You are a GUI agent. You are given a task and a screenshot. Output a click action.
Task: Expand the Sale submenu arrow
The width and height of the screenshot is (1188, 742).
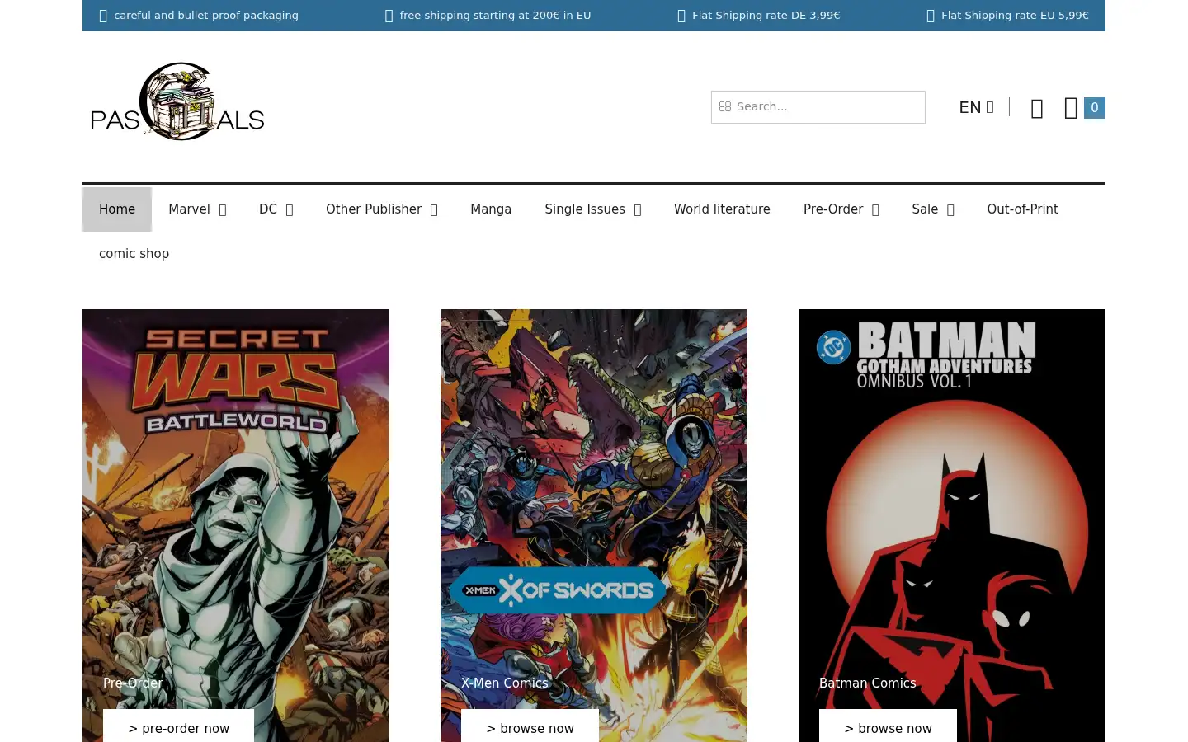click(950, 210)
